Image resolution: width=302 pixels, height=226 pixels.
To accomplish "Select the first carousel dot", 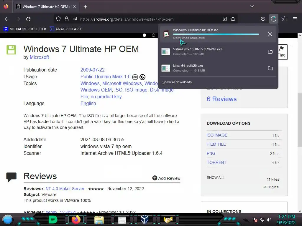I will coord(144,35).
